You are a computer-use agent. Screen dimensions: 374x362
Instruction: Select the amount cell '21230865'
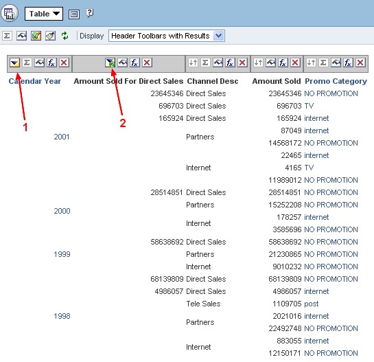[x=285, y=254]
